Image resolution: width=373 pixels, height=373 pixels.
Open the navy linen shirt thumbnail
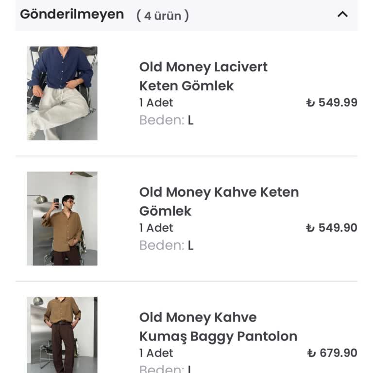click(x=62, y=93)
